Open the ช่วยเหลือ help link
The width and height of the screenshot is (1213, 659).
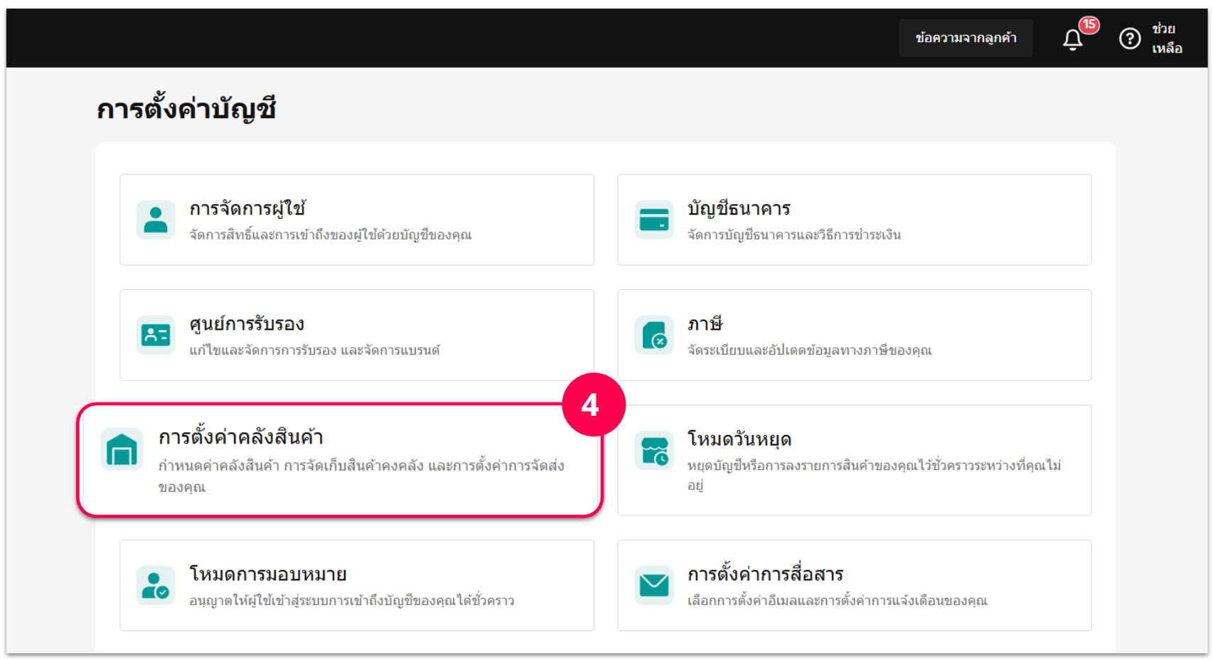1166,38
